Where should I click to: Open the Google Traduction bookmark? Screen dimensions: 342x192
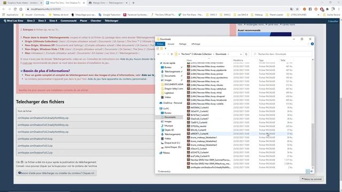pos(110,15)
